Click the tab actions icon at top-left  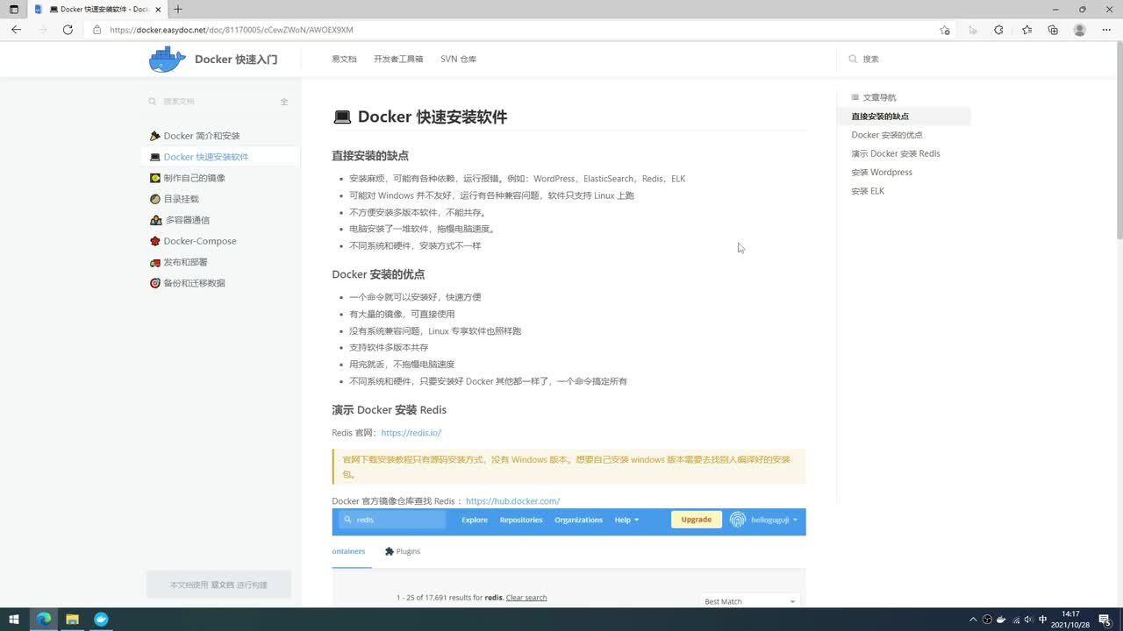pos(13,9)
